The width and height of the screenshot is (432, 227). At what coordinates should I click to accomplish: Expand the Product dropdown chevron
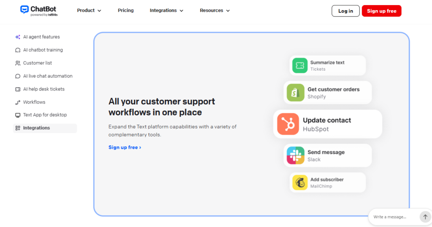click(100, 11)
